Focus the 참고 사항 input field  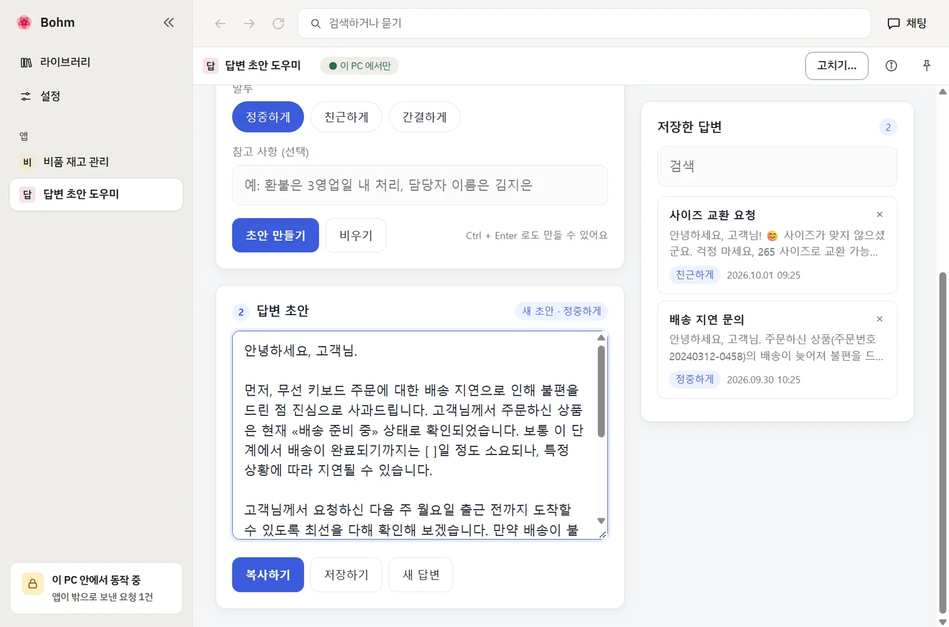(x=420, y=185)
